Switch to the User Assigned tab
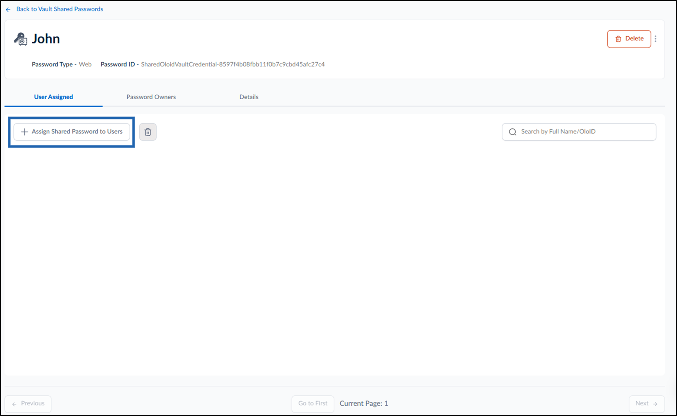Viewport: 677px width, 416px height. click(x=54, y=97)
